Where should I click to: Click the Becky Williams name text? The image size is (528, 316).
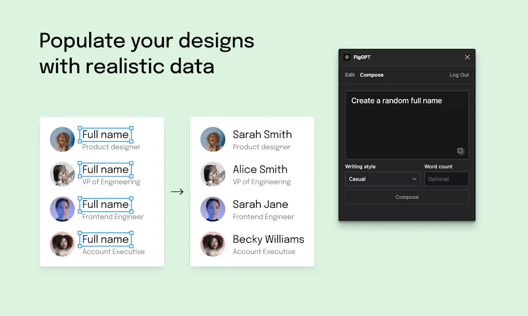[268, 239]
